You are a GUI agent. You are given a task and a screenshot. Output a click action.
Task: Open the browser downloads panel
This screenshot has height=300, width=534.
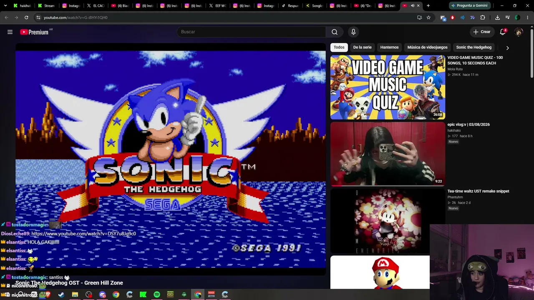(497, 17)
